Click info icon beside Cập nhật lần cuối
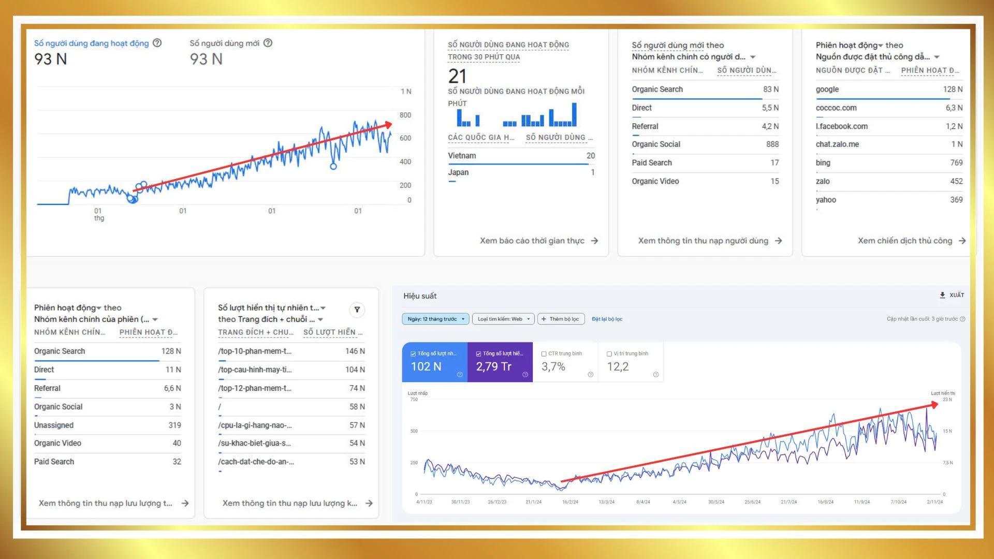This screenshot has height=559, width=994. click(x=962, y=319)
